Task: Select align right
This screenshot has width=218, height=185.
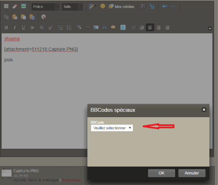Action: coord(167,28)
